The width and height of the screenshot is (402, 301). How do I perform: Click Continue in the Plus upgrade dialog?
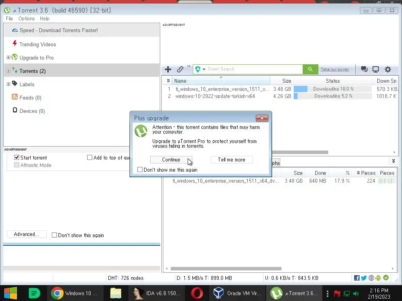coord(171,160)
